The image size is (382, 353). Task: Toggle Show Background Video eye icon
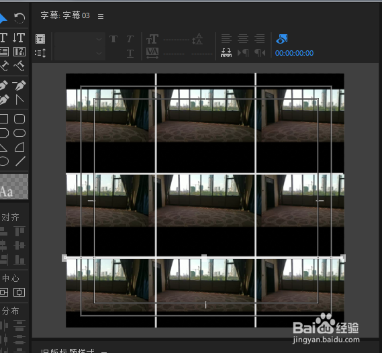tap(281, 39)
